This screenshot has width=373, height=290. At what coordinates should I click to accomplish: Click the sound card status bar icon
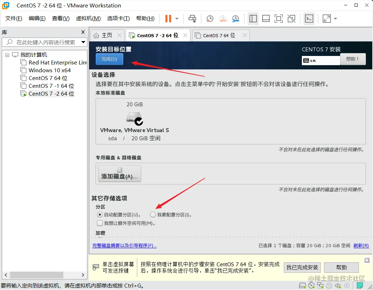coord(338,285)
